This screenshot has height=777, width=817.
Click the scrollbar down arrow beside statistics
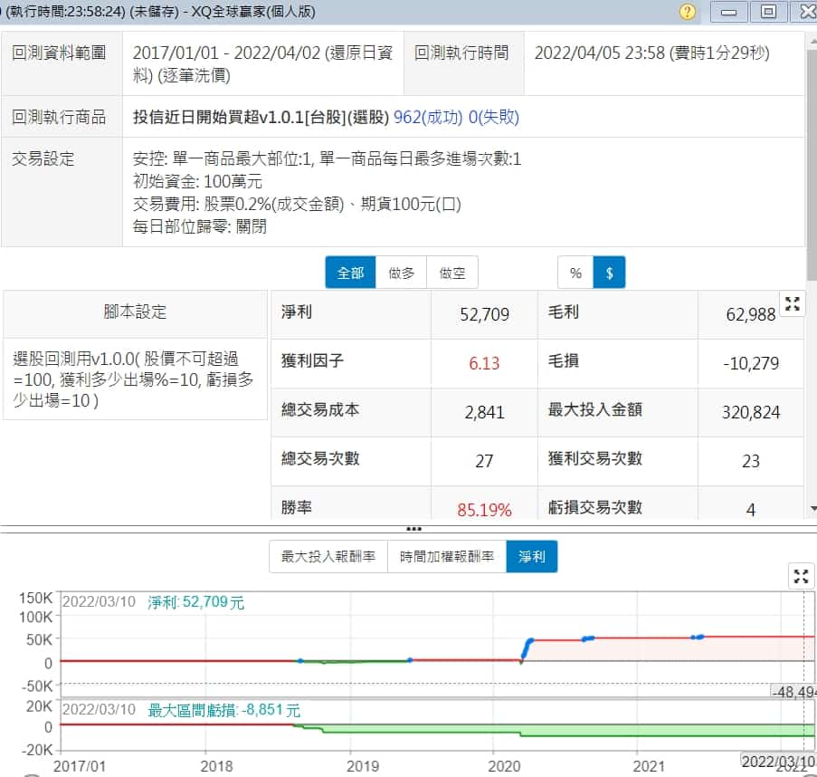[811, 509]
